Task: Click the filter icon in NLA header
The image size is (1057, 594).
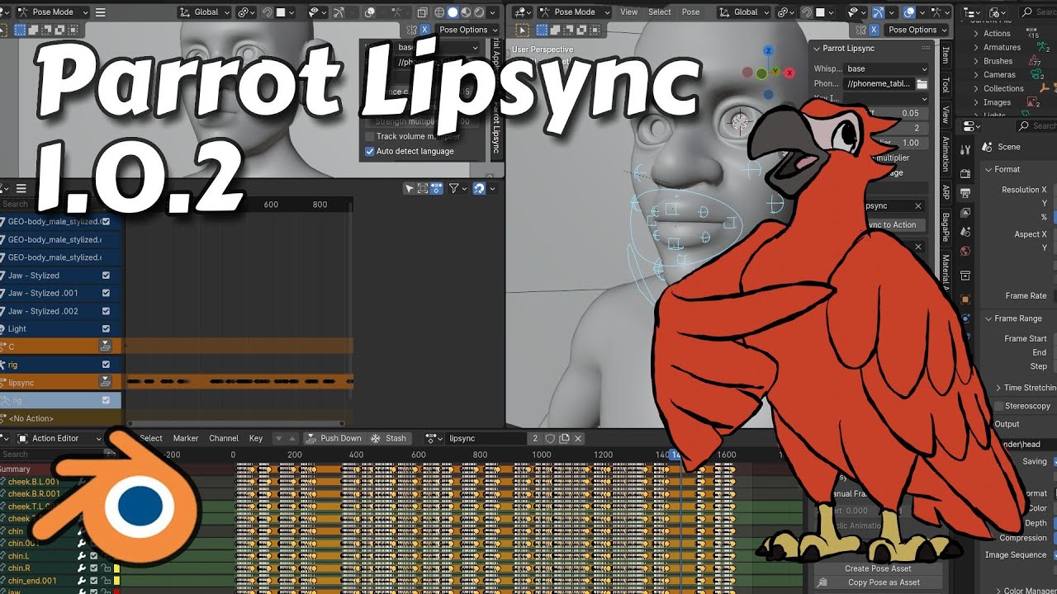Action: coord(454,189)
